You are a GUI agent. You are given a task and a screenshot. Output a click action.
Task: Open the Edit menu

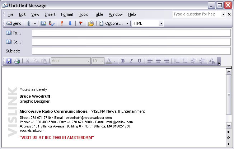click(22, 14)
